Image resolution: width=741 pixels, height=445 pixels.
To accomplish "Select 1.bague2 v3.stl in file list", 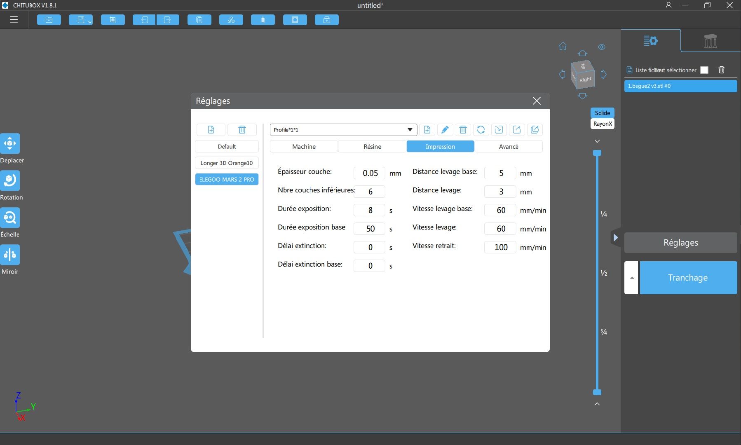I will coord(680,86).
